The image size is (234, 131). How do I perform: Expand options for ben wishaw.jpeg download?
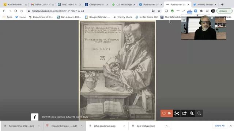(167, 126)
